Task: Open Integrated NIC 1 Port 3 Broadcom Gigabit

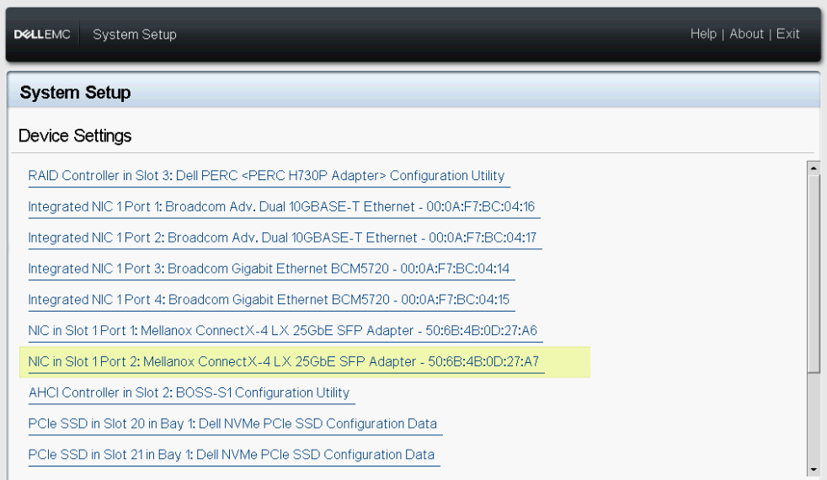Action: click(x=269, y=269)
